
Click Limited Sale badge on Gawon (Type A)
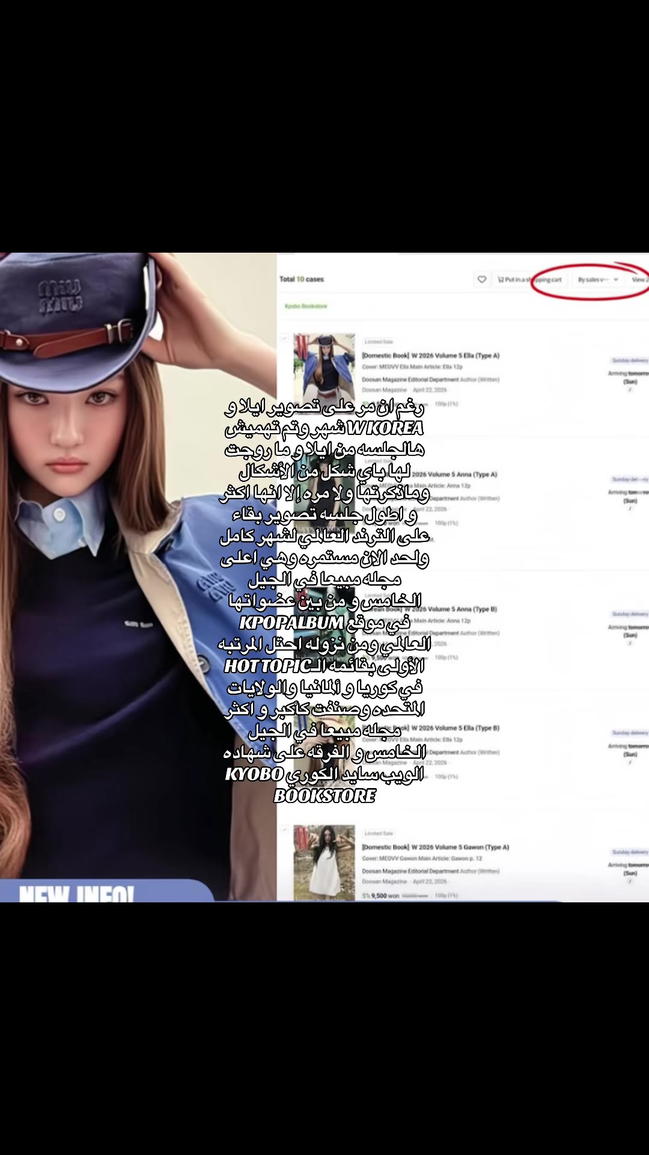click(x=379, y=833)
